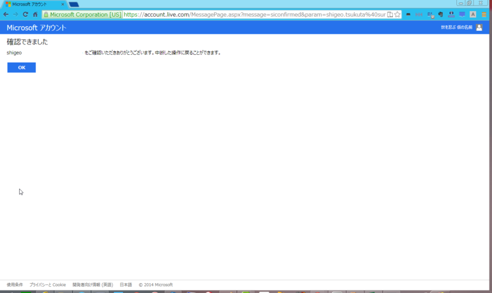492x293 pixels.
Task: Click the browser forward arrow
Action: [15, 14]
